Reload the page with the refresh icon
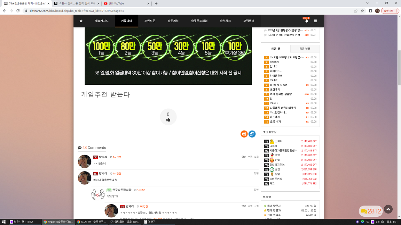Viewport: 401px width, 225px height. [x=18, y=11]
